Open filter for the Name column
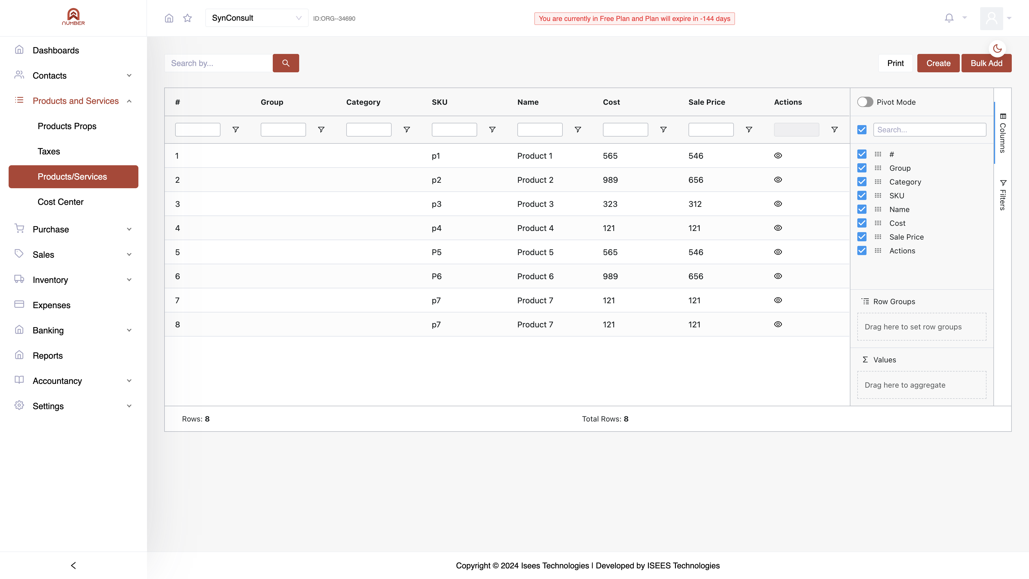 (578, 130)
